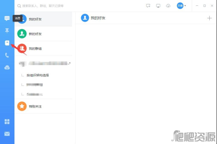Open the cloud drive icon in sidebar
The width and height of the screenshot is (217, 144).
(7, 67)
